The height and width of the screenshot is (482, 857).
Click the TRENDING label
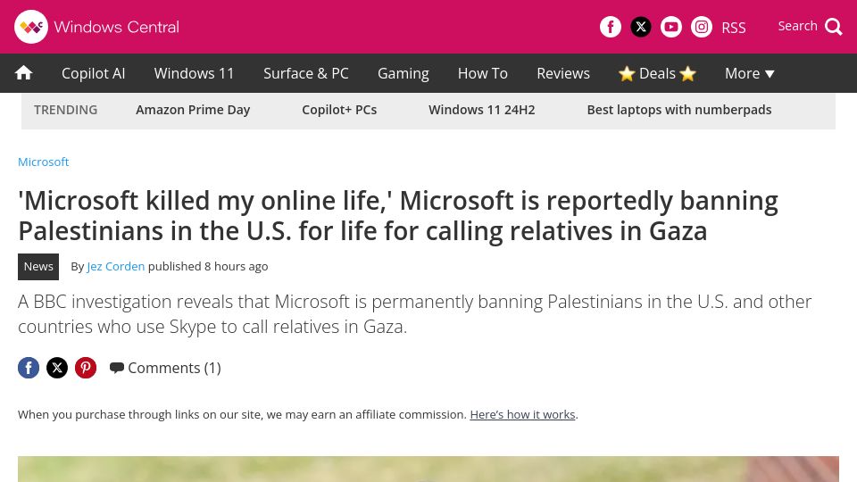coord(65,110)
